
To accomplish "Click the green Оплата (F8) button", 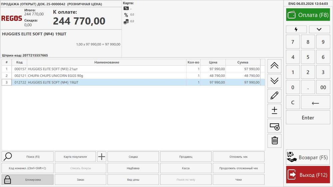I will click(308, 15).
